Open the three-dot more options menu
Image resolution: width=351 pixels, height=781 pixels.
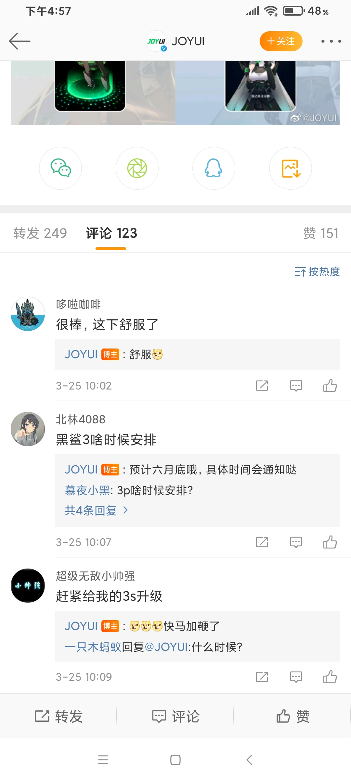[x=331, y=41]
